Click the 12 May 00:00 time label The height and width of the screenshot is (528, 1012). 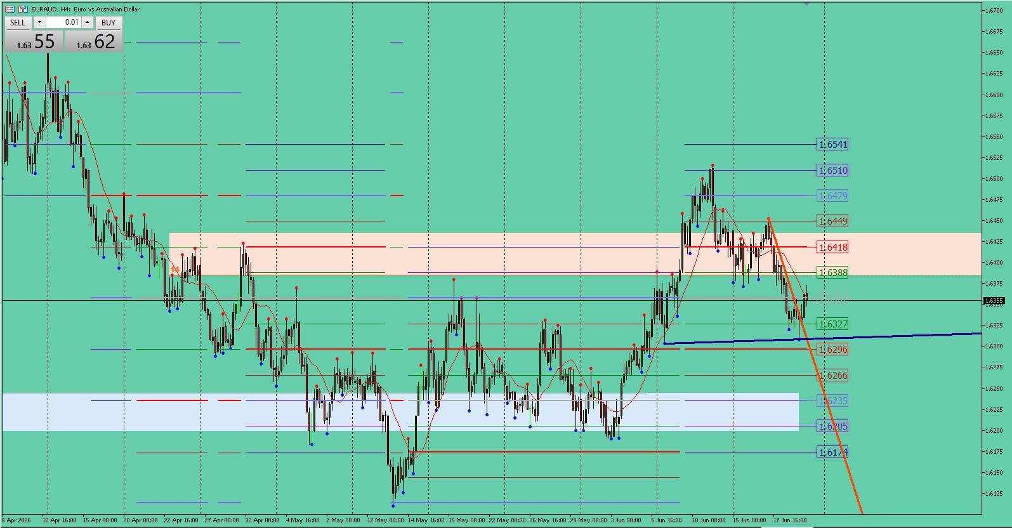(385, 520)
